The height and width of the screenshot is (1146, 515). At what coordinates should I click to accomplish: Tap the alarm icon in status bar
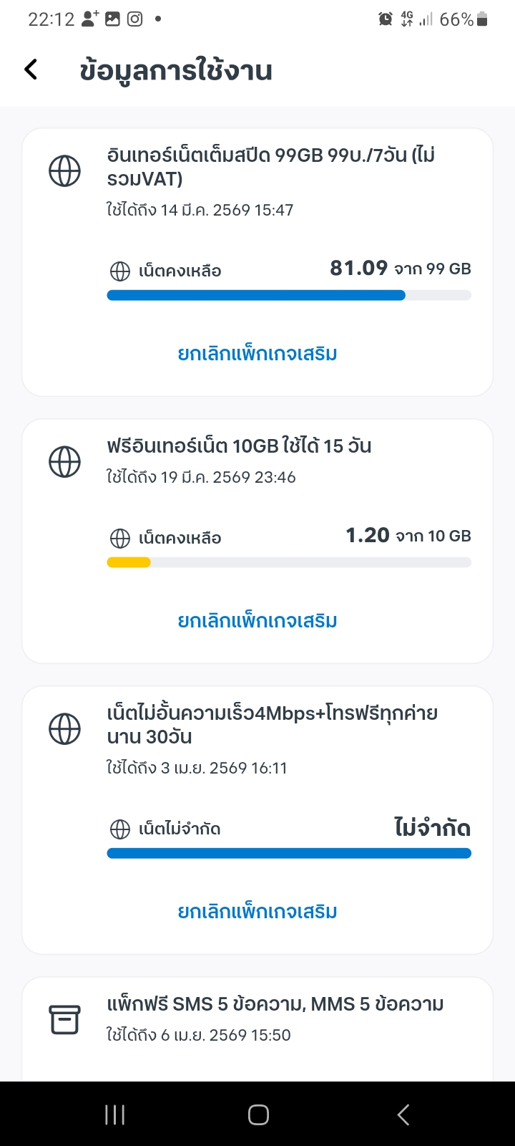386,19
